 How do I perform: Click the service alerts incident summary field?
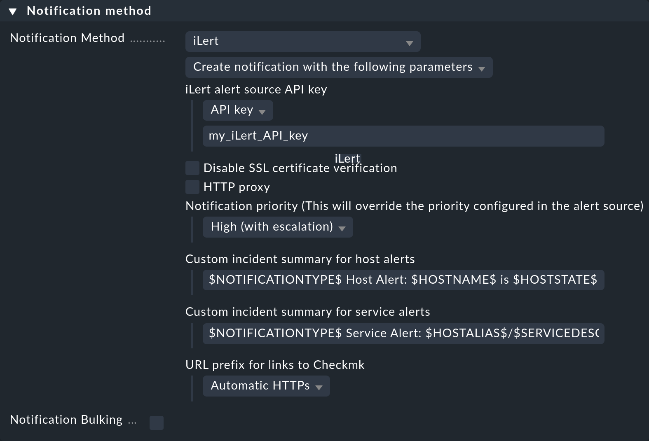[x=403, y=334]
